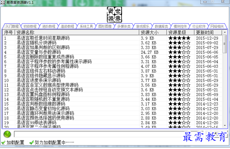Click the 加载配置 status label
The image size is (230, 149).
click(x=16, y=142)
